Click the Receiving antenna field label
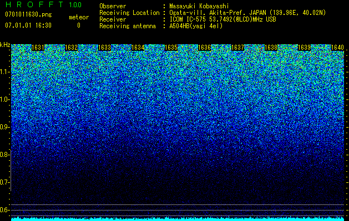 [x=128, y=26]
